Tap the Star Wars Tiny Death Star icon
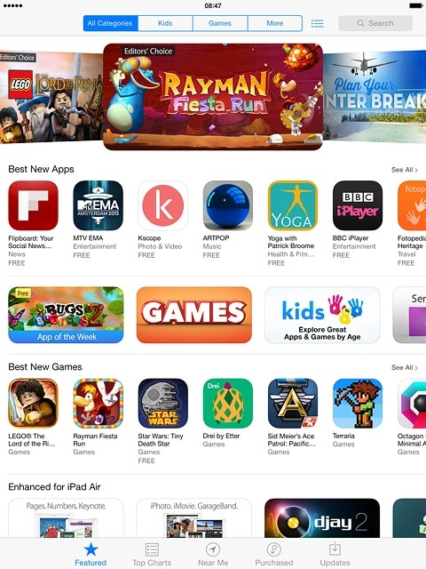426x569 pixels. [x=162, y=403]
